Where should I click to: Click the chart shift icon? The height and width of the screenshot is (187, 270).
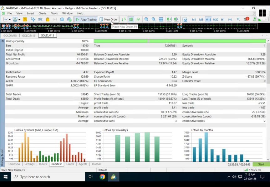click(x=176, y=19)
